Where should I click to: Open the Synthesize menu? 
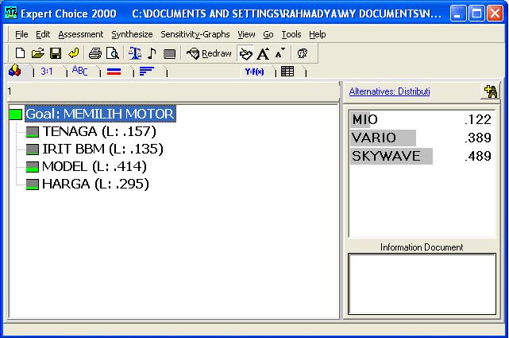[132, 34]
